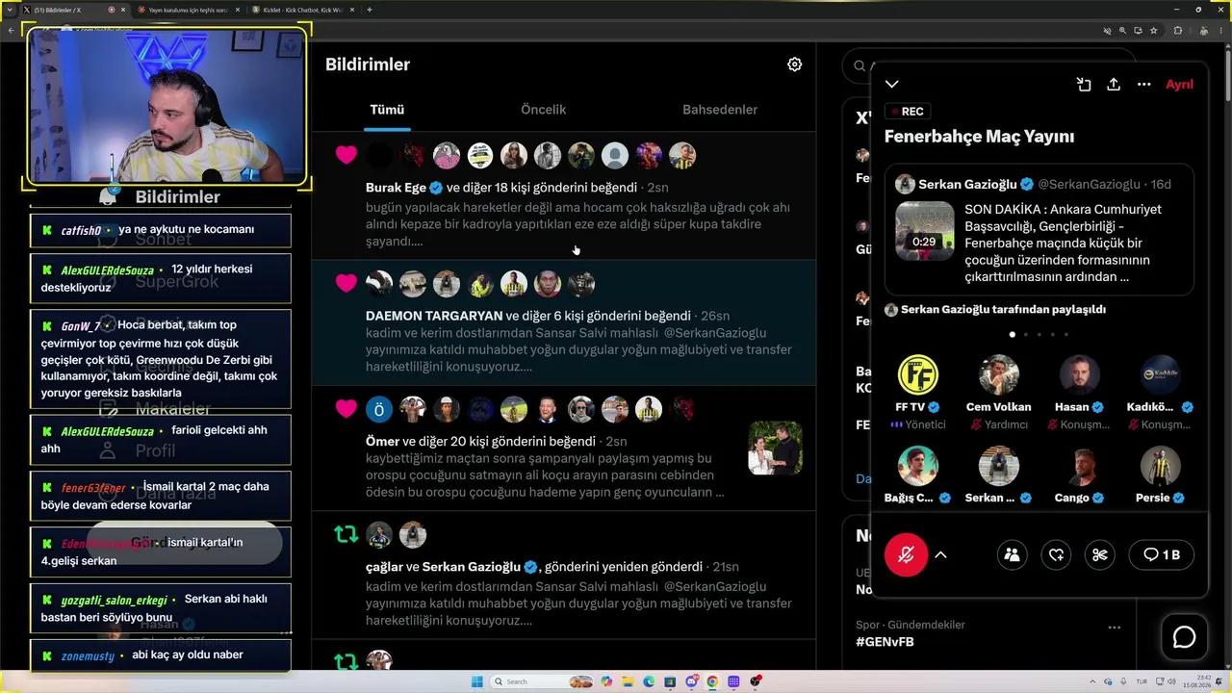Screen dimensions: 1232x693
Task: Toggle the red microphone mute button
Action: click(906, 554)
